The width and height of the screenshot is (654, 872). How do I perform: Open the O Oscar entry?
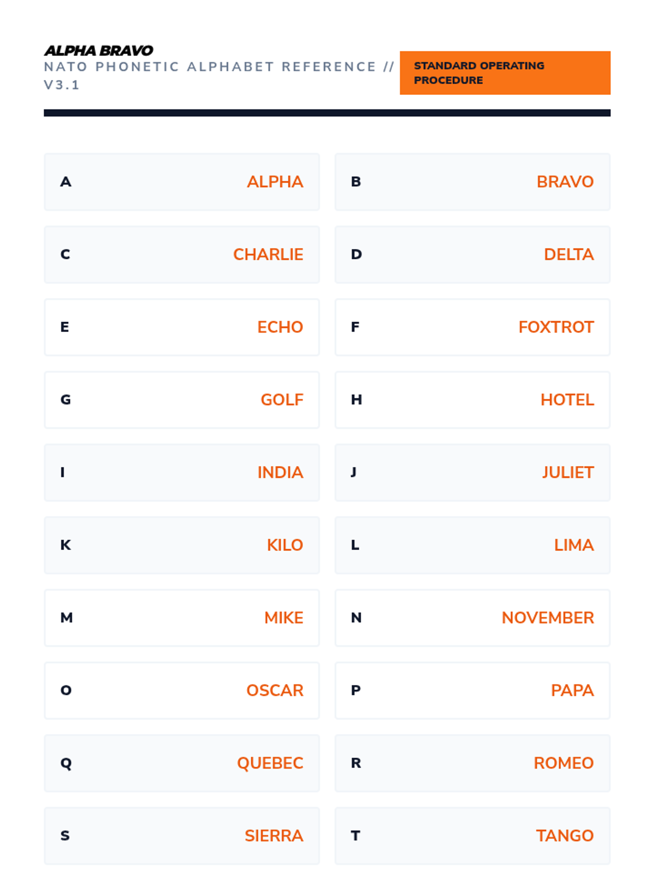tap(181, 691)
